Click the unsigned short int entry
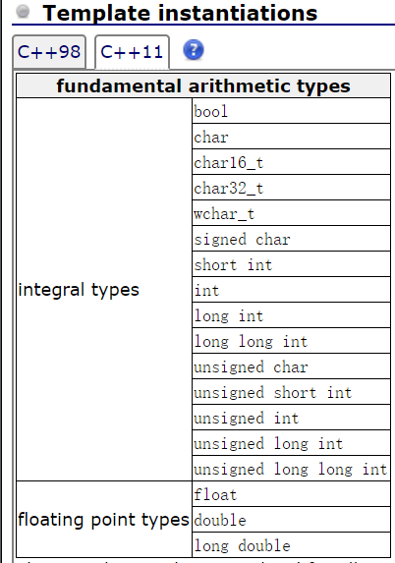The height and width of the screenshot is (563, 395). pos(273,392)
